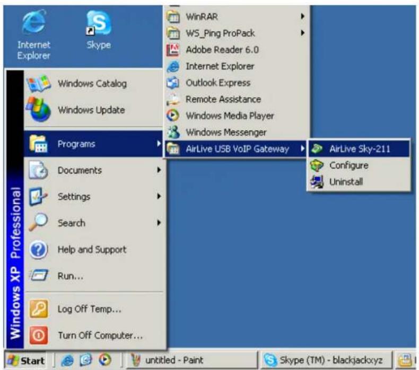Launch Media Player from Quick Launch bar
This screenshot has width=419, height=370.
click(x=105, y=360)
